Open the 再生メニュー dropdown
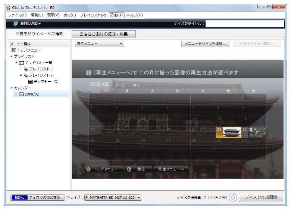The image size is (291, 210). pos(99,44)
